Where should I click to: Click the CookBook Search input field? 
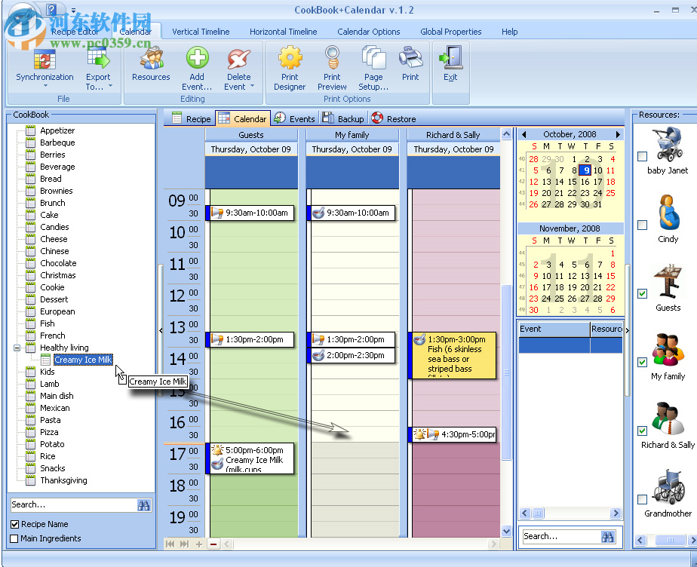[x=73, y=504]
